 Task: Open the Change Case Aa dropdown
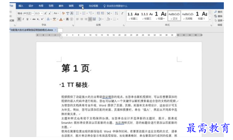[56, 13]
